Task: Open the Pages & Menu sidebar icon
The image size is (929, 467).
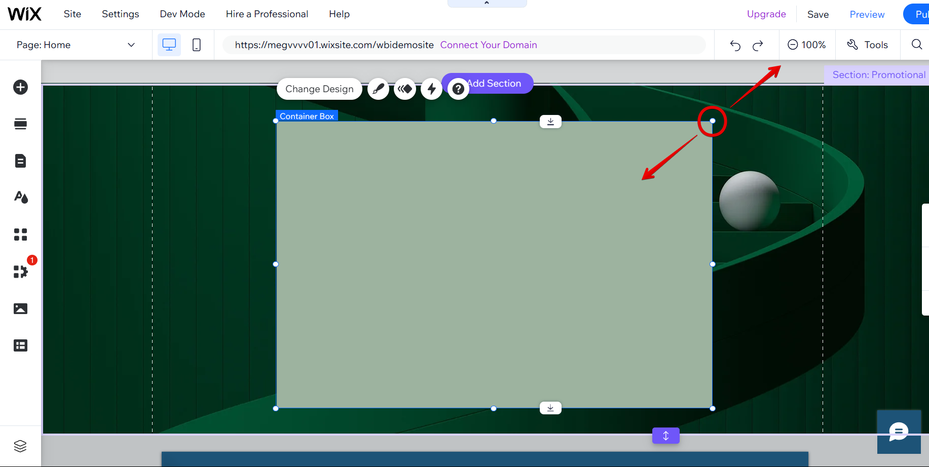Action: coord(20,161)
